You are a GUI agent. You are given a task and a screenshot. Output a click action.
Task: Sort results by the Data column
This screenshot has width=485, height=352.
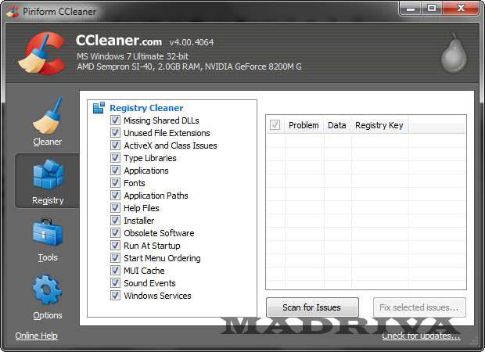pyautogui.click(x=337, y=125)
